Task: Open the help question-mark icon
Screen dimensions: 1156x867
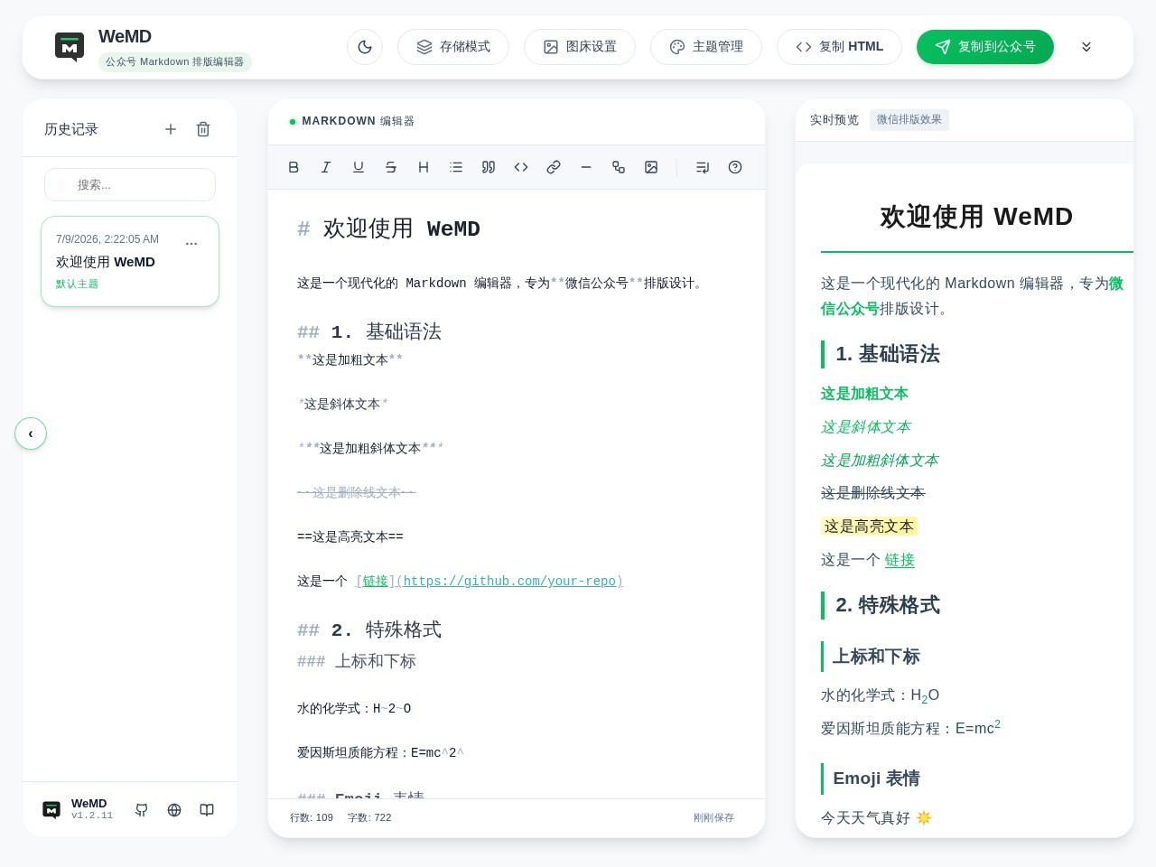Action: point(735,167)
